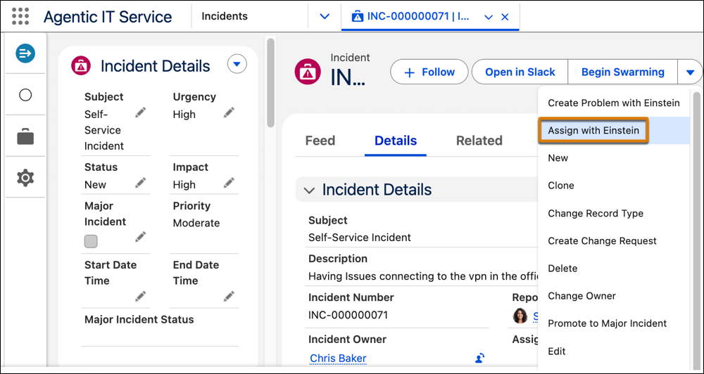Open the gear settings icon in sidebar

(25, 178)
